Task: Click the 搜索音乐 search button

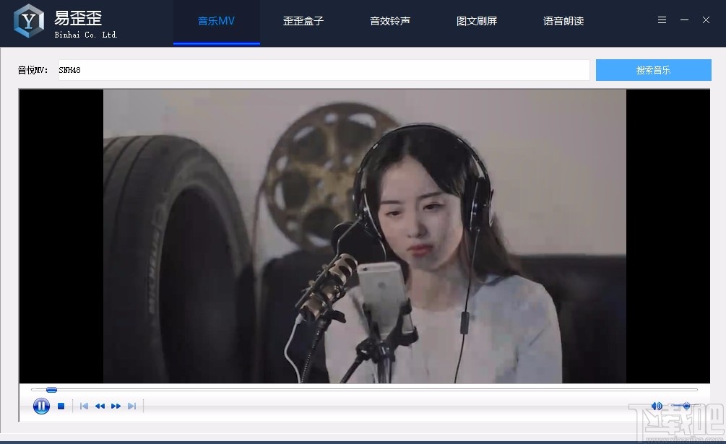Action: point(652,69)
